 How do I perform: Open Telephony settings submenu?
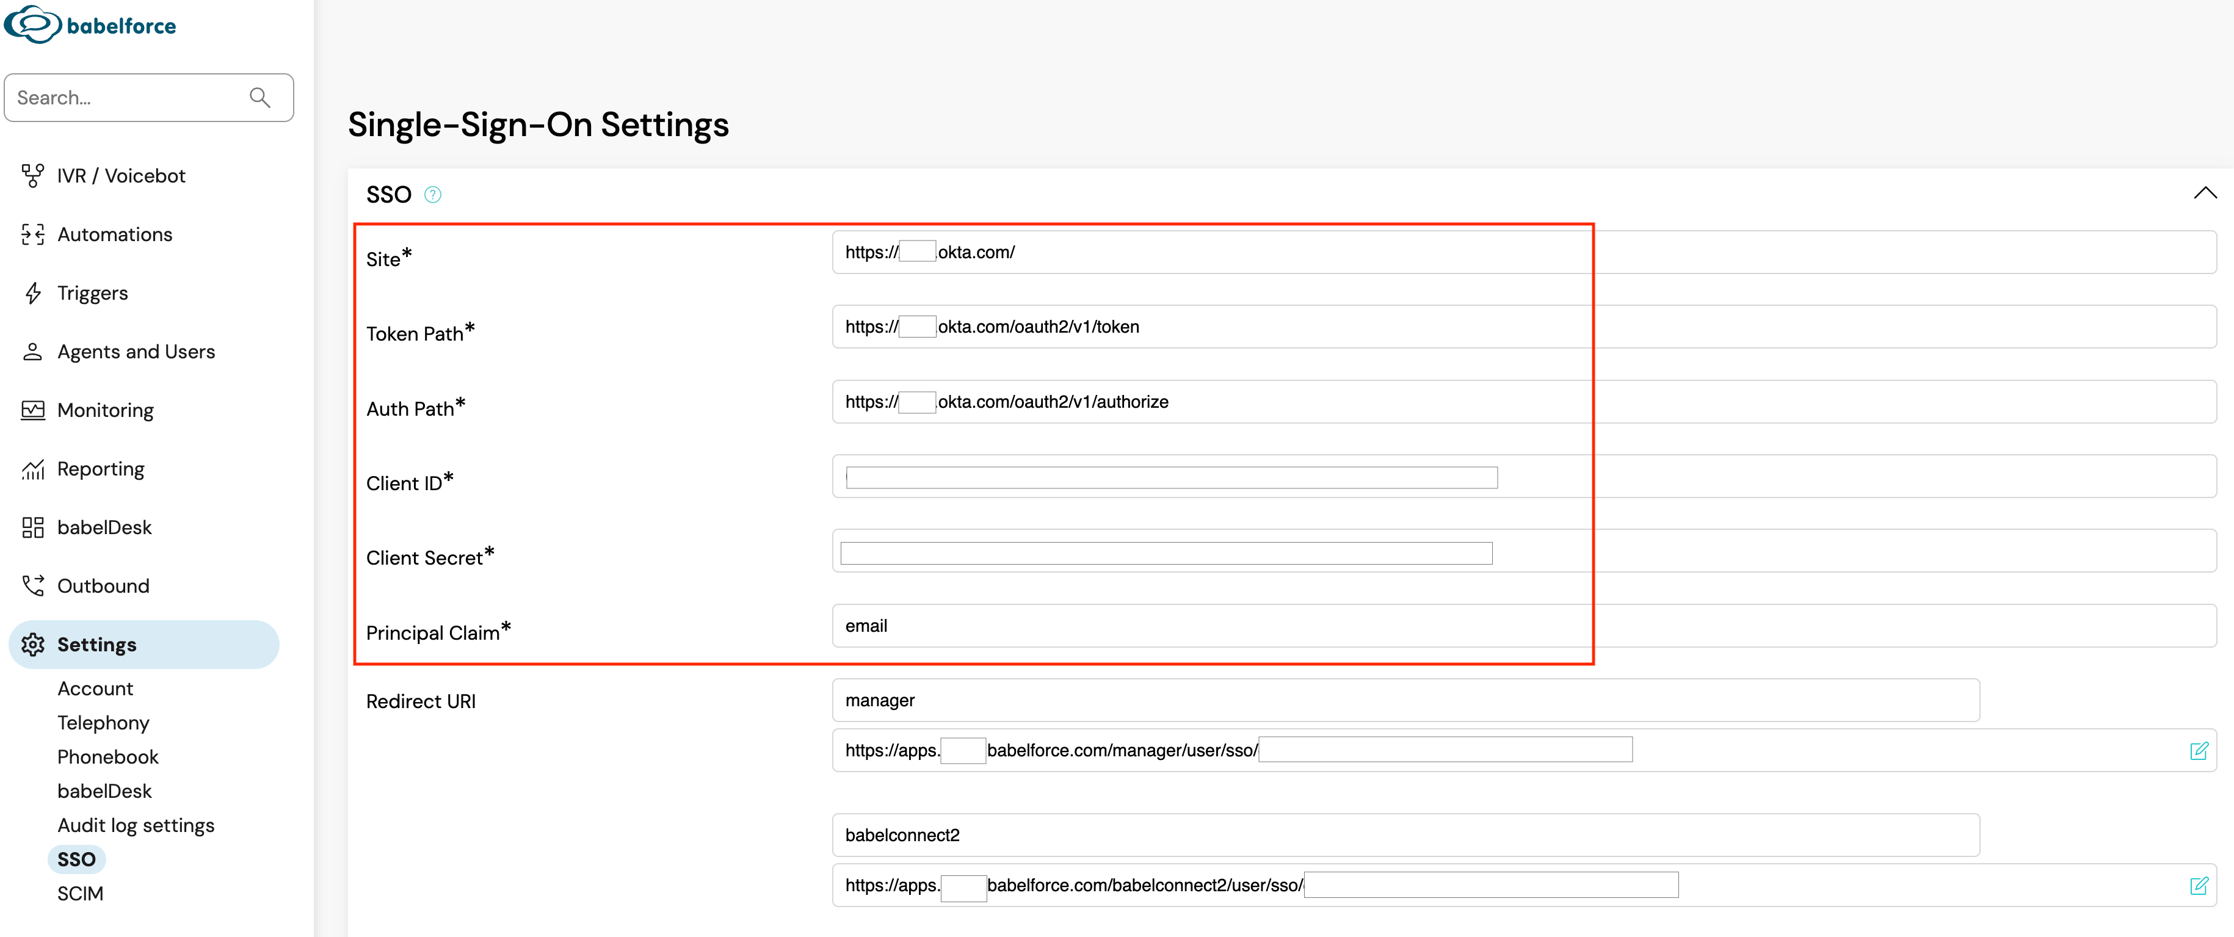(x=103, y=722)
